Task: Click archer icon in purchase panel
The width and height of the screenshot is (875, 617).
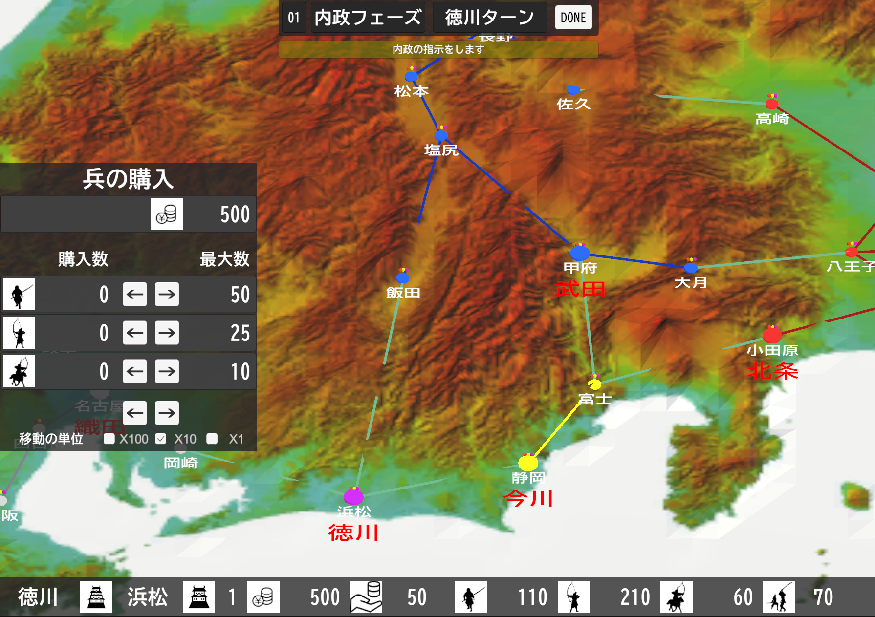Action: pyautogui.click(x=19, y=333)
